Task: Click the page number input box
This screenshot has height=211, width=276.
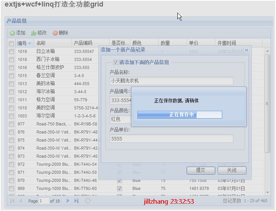Action: (44, 201)
